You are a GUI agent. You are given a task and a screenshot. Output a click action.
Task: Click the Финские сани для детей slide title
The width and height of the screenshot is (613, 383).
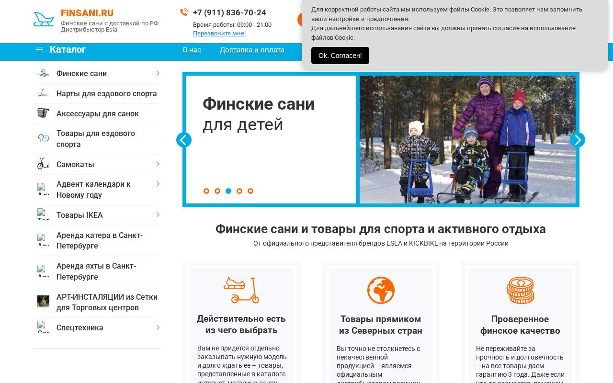click(x=259, y=114)
